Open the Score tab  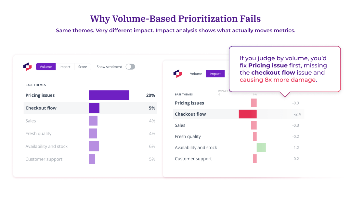[82, 66]
